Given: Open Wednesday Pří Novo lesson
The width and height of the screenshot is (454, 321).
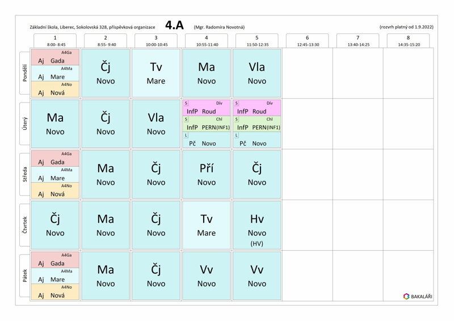Looking at the screenshot, I should point(207,174).
